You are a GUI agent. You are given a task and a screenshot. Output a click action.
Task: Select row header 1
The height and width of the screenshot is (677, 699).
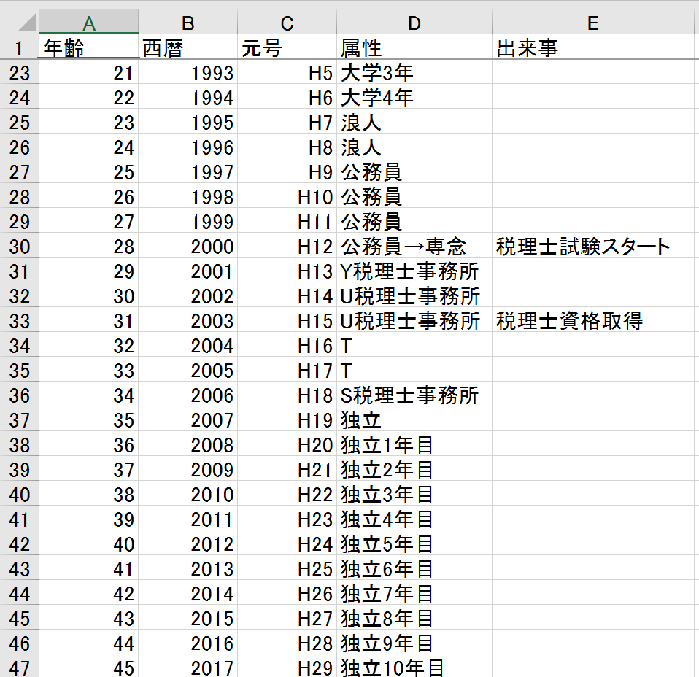19,47
